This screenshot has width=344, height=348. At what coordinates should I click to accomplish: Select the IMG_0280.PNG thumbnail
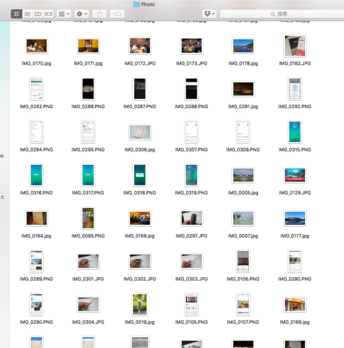point(295,261)
